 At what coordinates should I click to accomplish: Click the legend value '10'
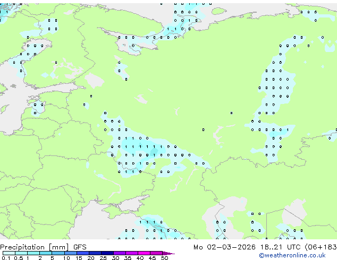(x=66, y=258)
